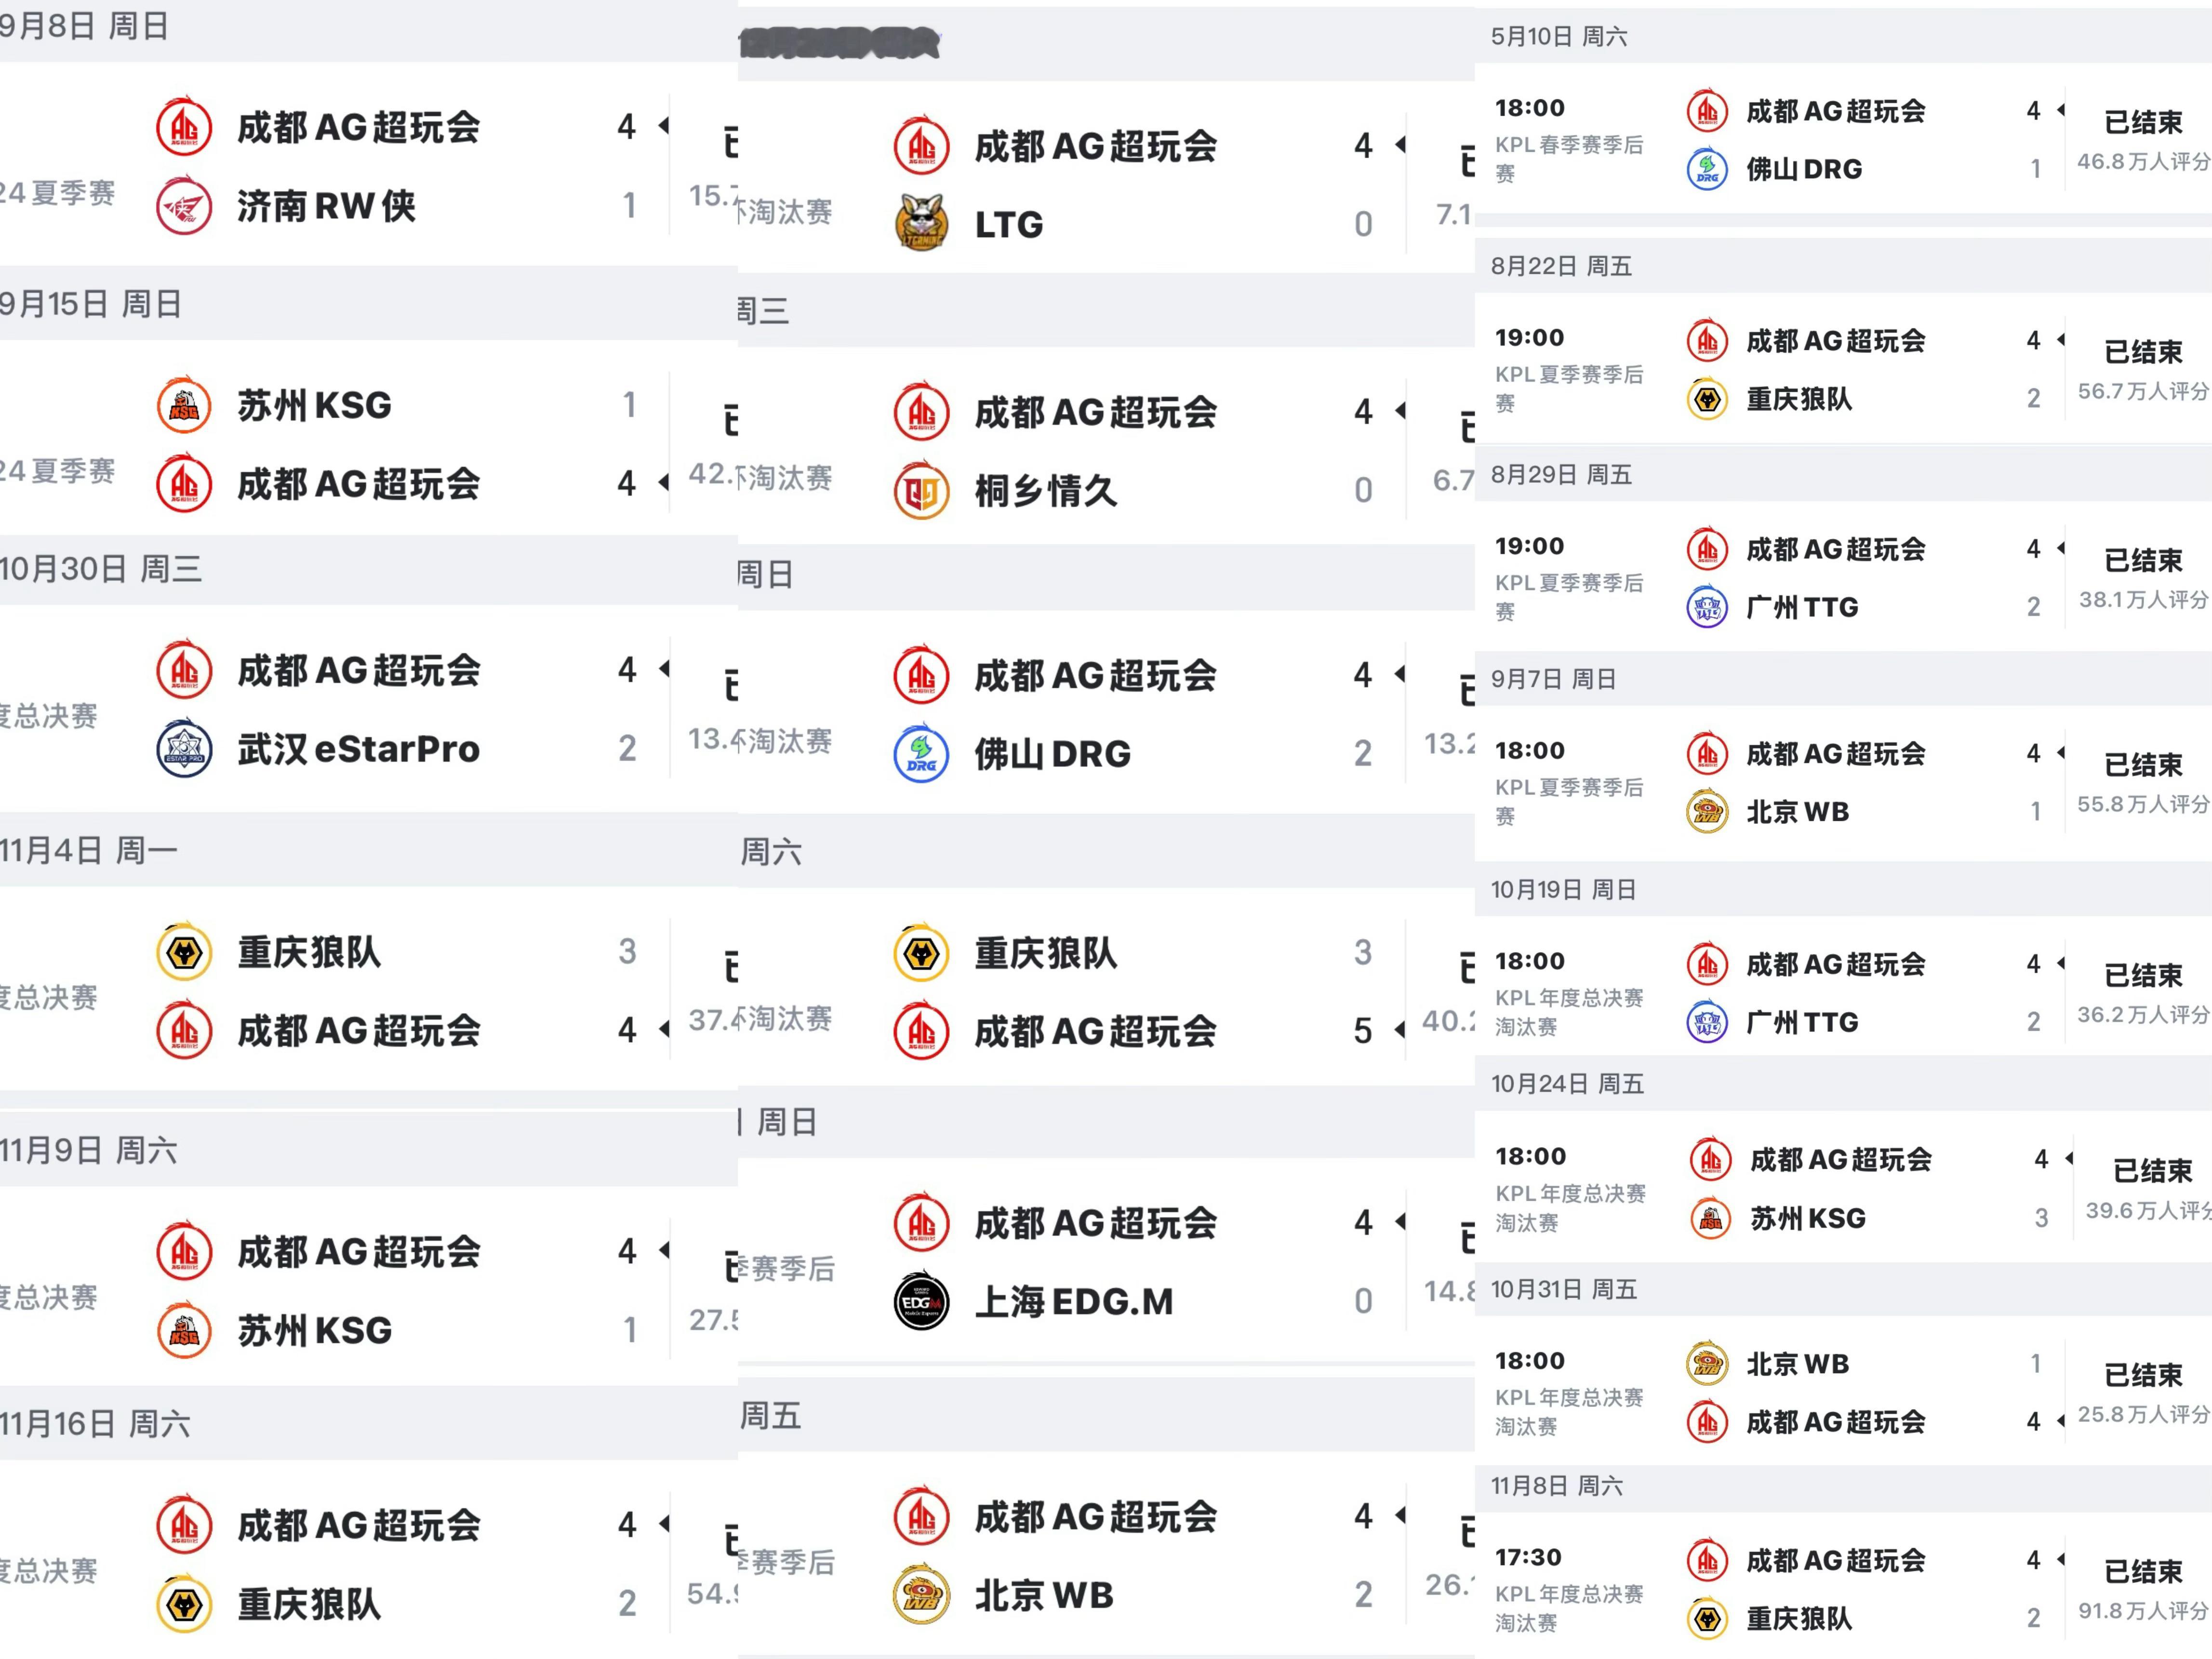Select the 5月10日 周六 date header
The width and height of the screenshot is (2212, 1659).
click(x=1558, y=37)
